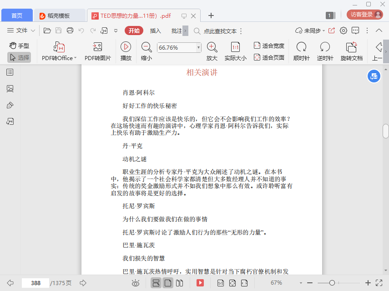Select single page view mode
Viewport: 389px width, 291px height.
click(168, 283)
